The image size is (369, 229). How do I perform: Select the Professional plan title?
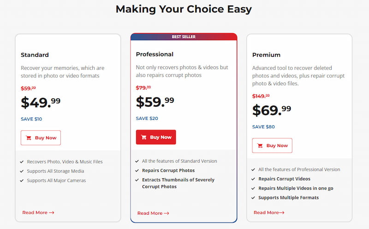[x=155, y=54]
